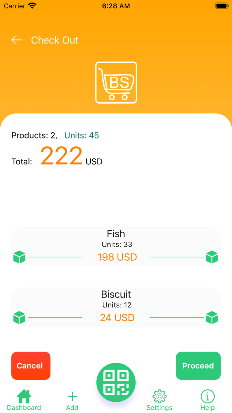Click the Biscuit quantity line control

pyautogui.click(x=55, y=317)
